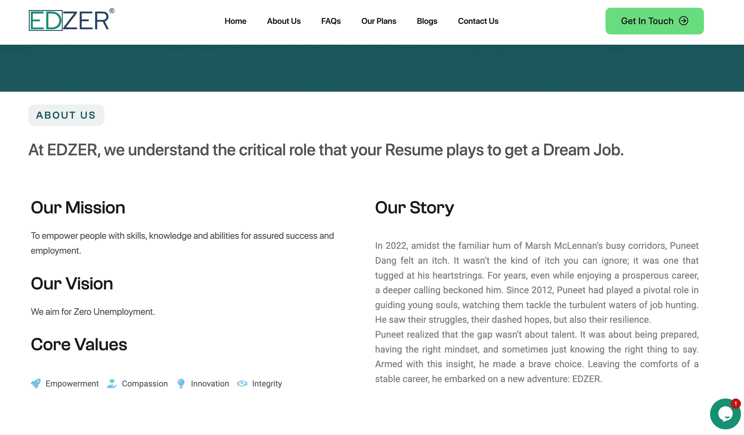Click the Integrity value text

[267, 383]
